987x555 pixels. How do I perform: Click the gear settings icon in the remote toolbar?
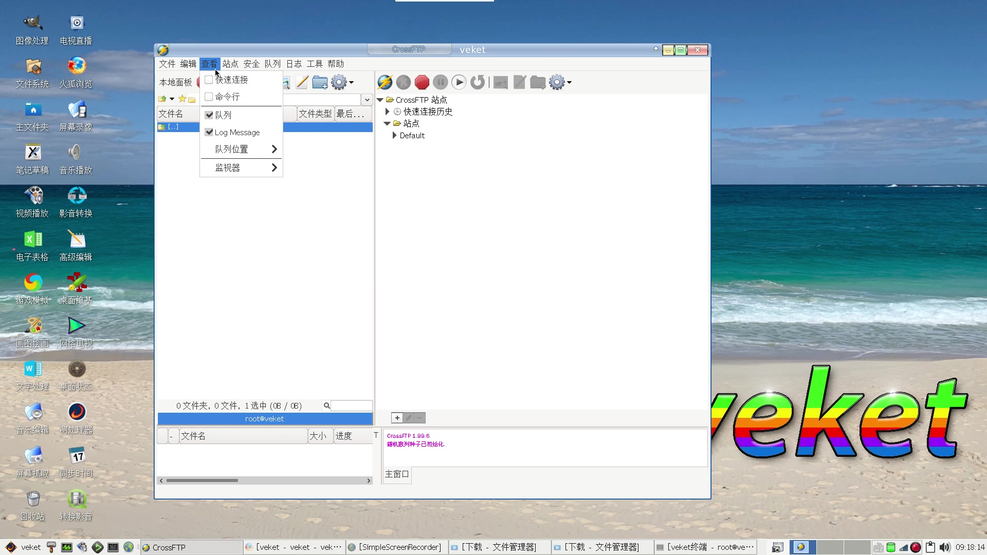coord(557,82)
